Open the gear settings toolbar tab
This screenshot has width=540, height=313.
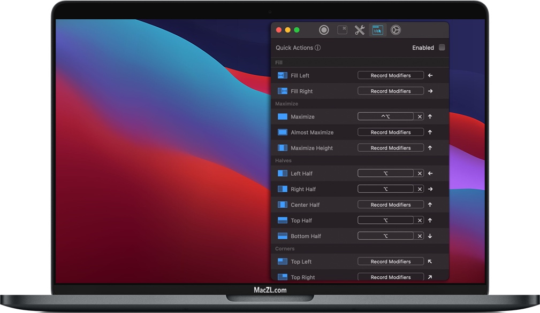pyautogui.click(x=396, y=30)
